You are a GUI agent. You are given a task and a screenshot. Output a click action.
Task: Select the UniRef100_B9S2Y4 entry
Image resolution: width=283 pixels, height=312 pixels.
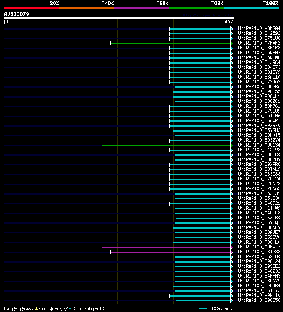click(259, 140)
